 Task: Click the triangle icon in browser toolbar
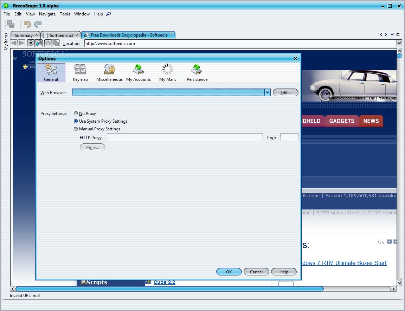tap(48, 43)
